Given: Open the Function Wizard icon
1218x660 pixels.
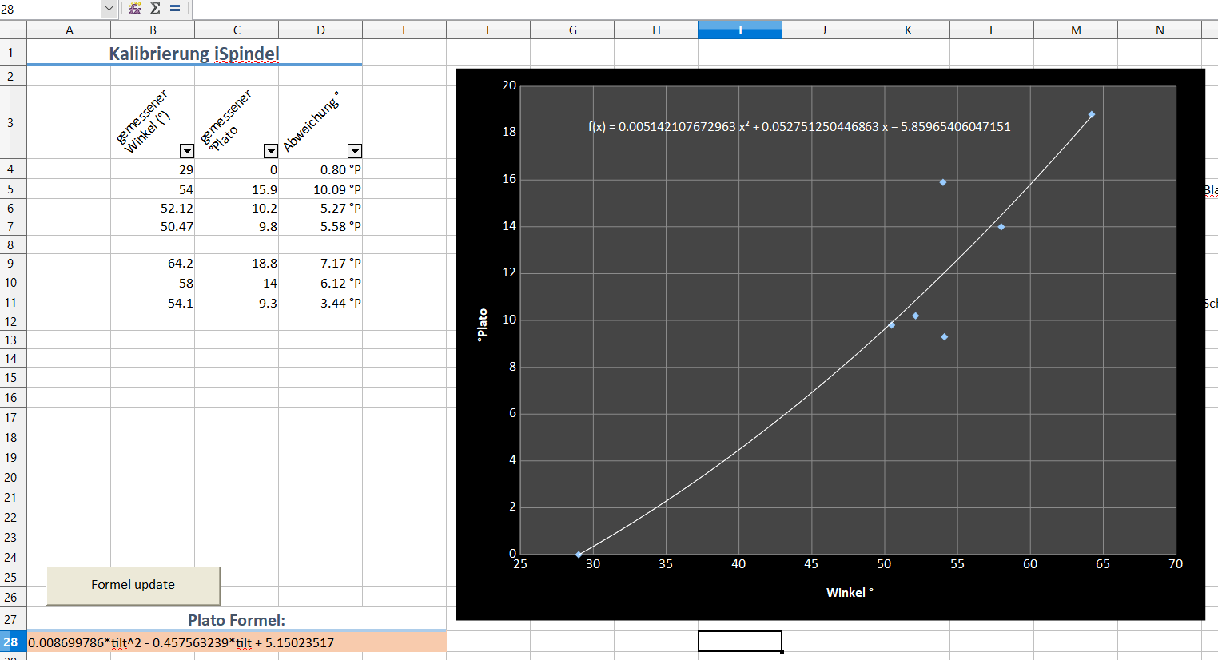Looking at the screenshot, I should (x=135, y=9).
